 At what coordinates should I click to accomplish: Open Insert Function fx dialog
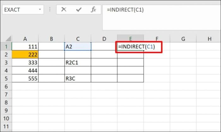93,9
